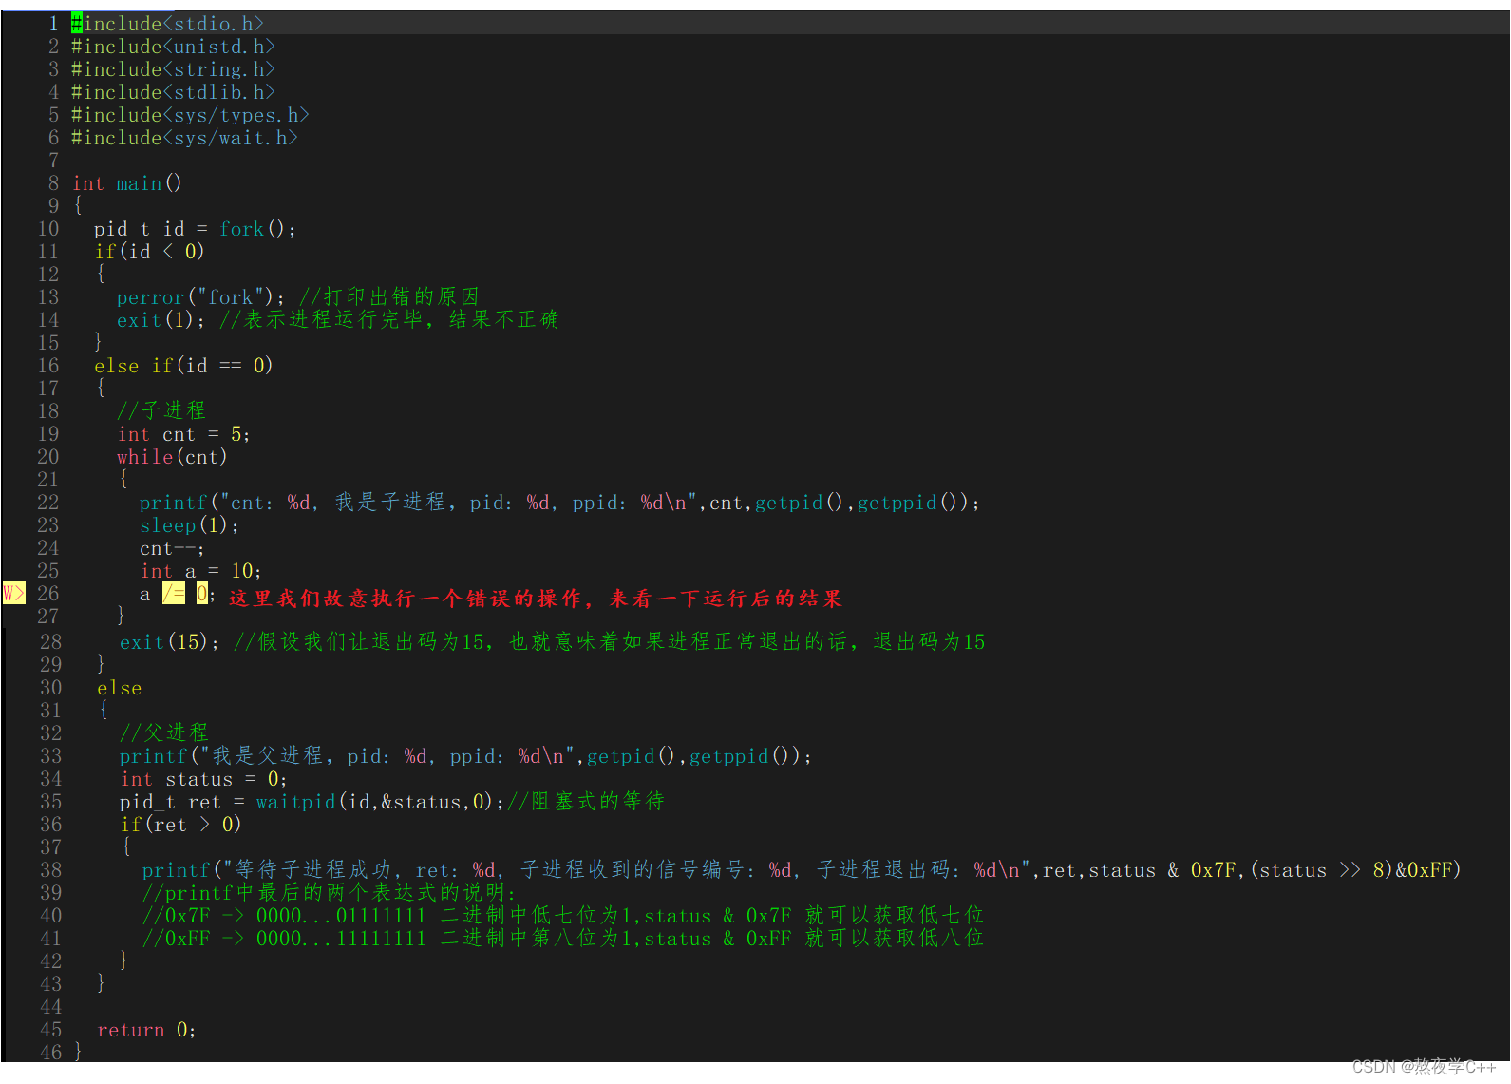
Task: Click the 'else' keyword on line 30
Action: tap(120, 688)
